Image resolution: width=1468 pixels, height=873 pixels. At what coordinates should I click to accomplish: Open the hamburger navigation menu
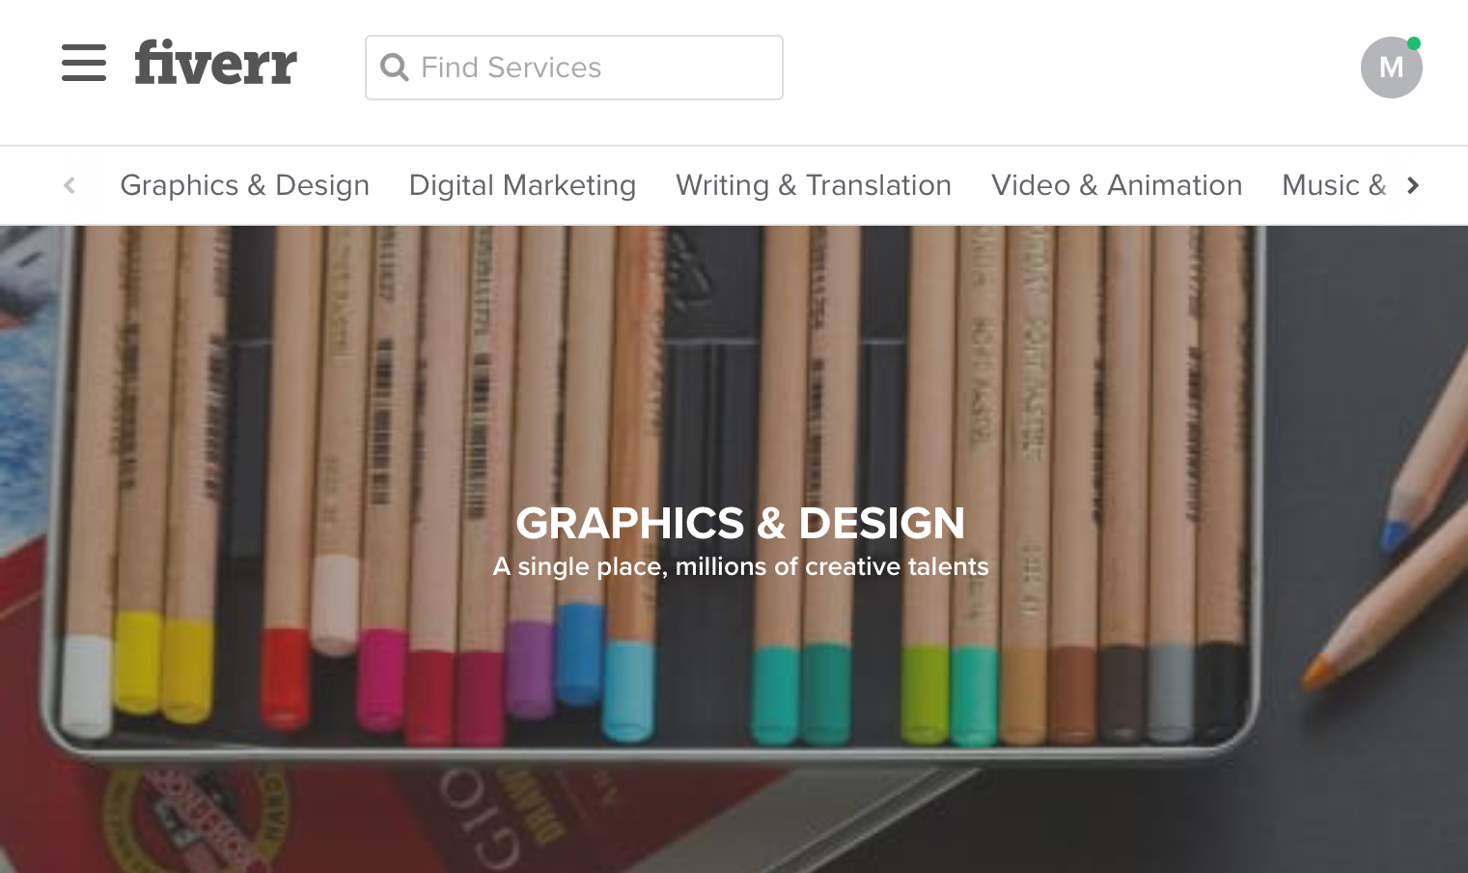84,63
